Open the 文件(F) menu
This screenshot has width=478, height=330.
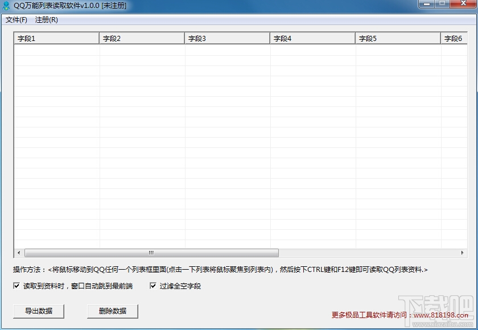click(x=17, y=20)
